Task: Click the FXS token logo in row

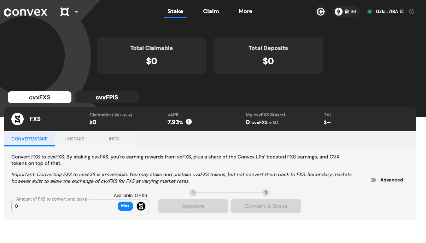Action: (x=18, y=119)
